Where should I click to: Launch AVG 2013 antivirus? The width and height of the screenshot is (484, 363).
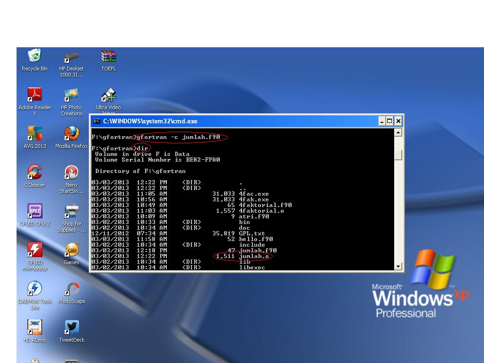pos(34,135)
